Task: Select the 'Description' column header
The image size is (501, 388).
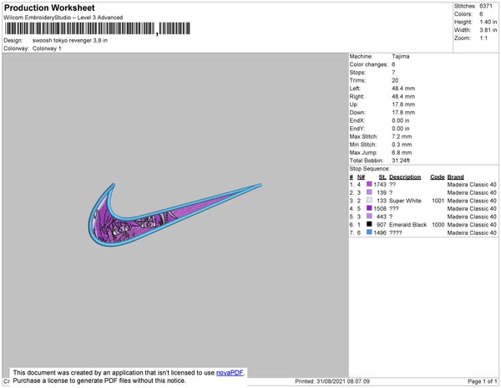Action: [x=405, y=177]
